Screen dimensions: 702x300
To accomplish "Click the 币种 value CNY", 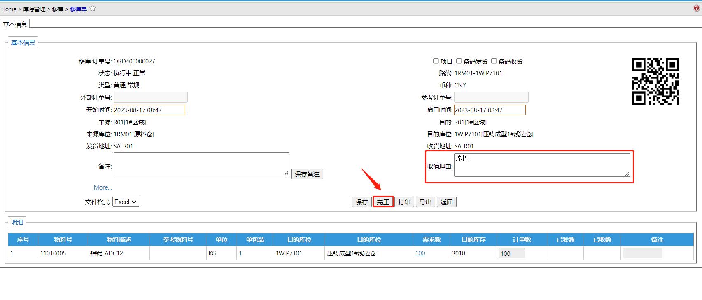I will point(460,85).
